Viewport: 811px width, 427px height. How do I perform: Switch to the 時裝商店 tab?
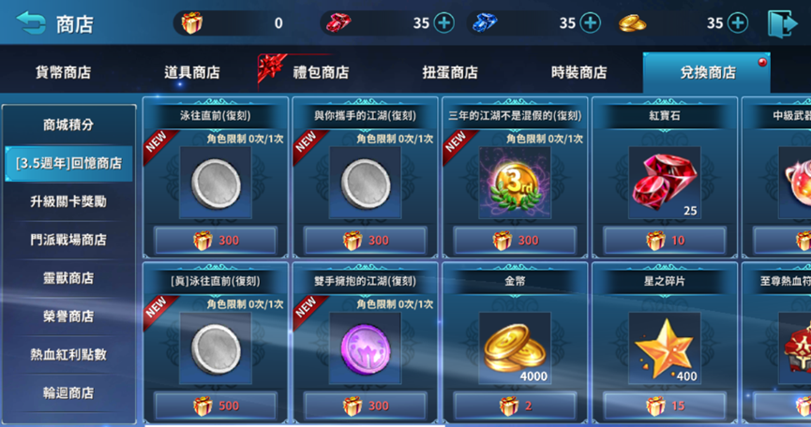pos(578,72)
